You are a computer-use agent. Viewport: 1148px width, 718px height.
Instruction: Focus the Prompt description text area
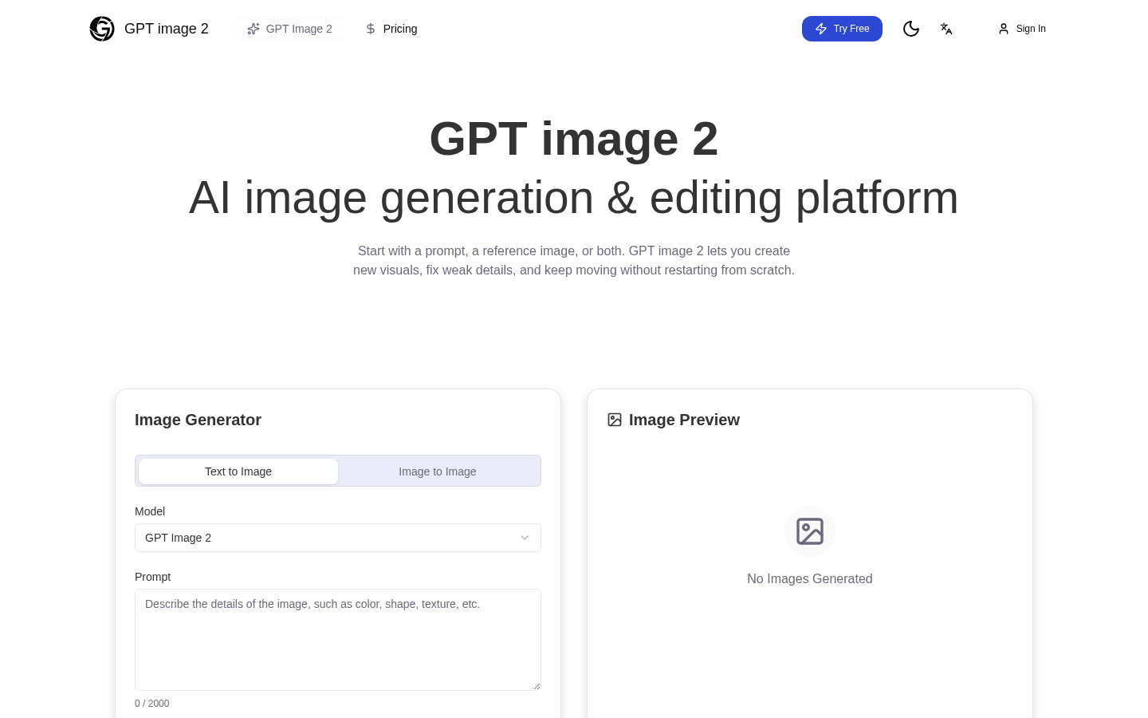[x=338, y=640]
